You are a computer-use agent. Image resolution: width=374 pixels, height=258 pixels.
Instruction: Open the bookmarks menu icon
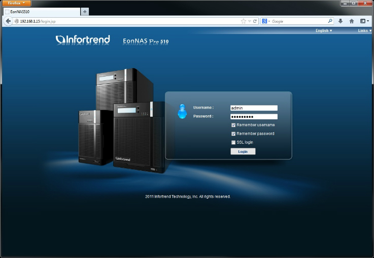coord(364,21)
